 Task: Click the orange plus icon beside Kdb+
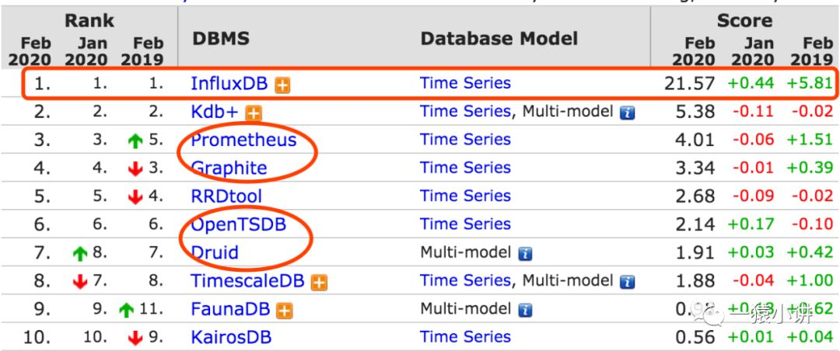pos(254,113)
